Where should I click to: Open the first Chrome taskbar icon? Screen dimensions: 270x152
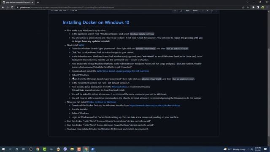pyautogui.click(x=38, y=149)
